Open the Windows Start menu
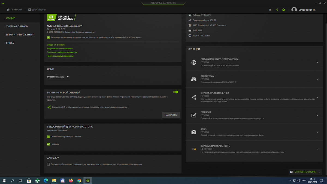 tap(4, 180)
